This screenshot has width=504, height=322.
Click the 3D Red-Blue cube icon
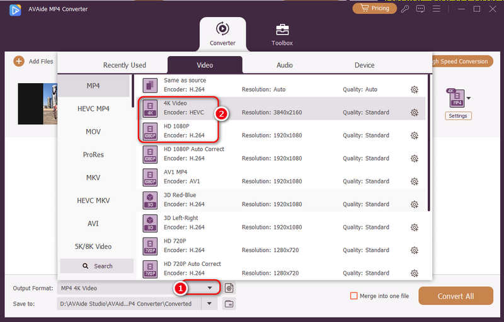(x=150, y=200)
